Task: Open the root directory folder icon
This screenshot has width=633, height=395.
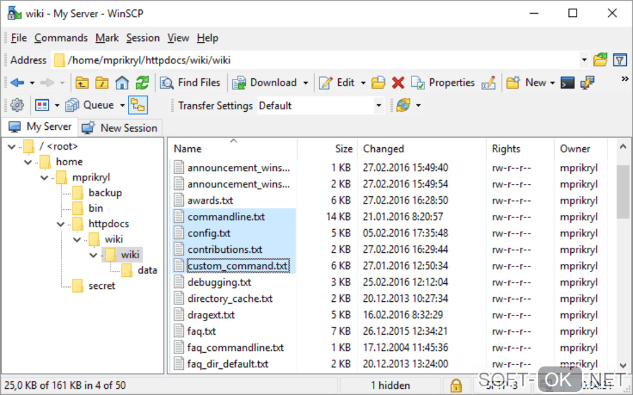Action: pos(102,83)
